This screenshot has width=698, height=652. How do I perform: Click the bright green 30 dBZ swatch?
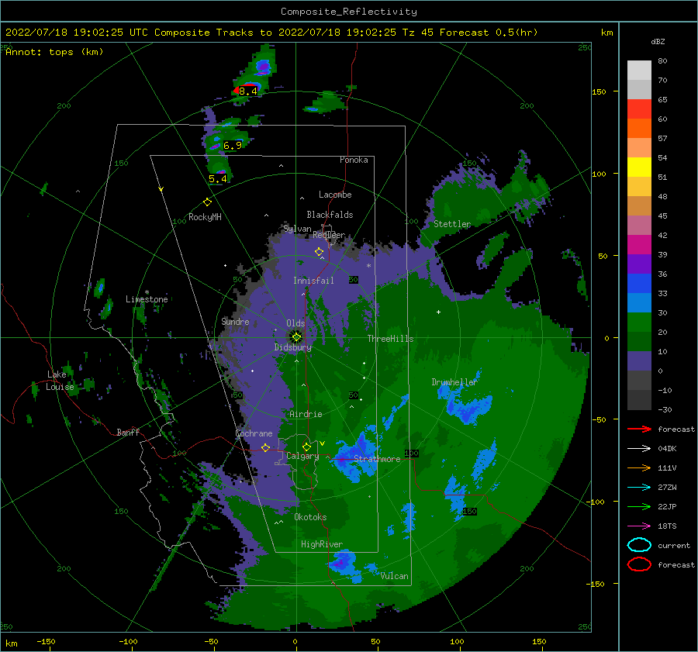(639, 323)
